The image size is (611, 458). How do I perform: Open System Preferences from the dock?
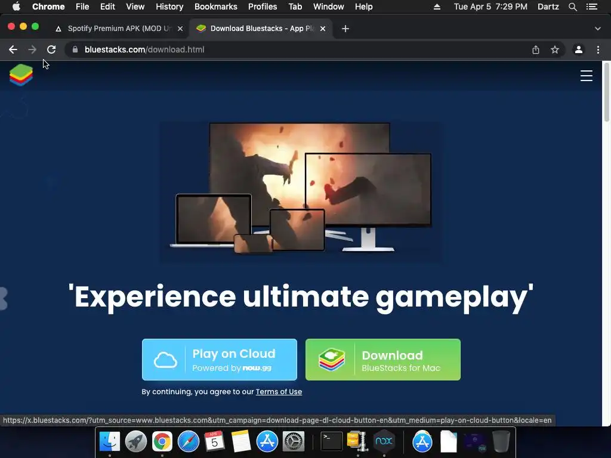tap(294, 441)
